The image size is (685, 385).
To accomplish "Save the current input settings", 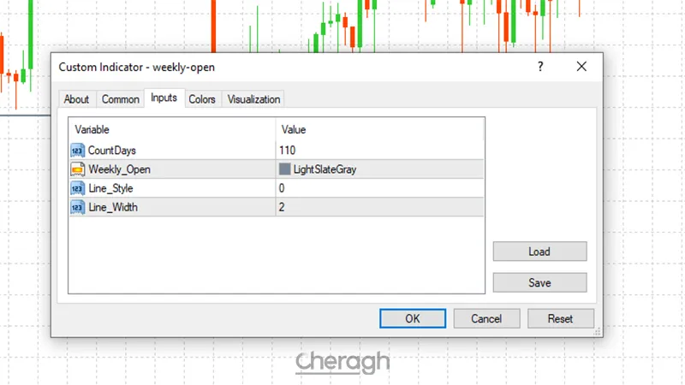I will [x=539, y=282].
